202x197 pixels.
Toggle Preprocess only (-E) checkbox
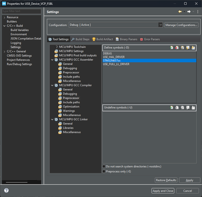coord(104,171)
